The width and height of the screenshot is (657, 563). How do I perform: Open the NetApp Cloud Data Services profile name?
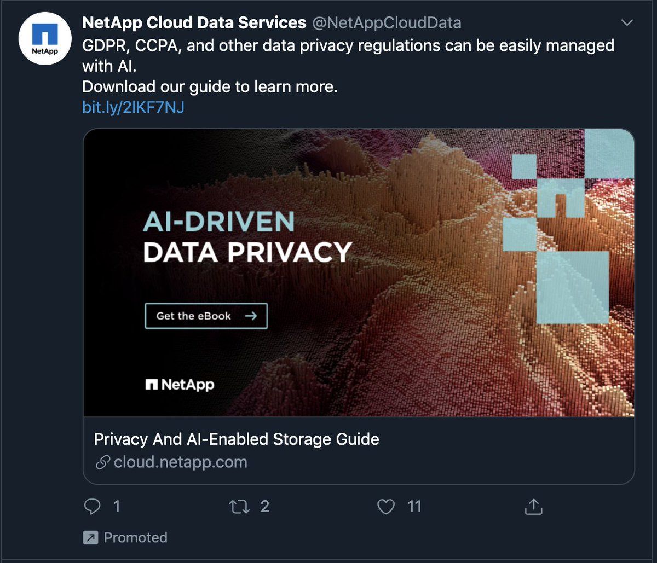tap(194, 22)
